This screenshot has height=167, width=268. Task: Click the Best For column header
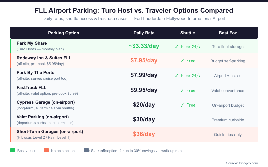pos(228,33)
